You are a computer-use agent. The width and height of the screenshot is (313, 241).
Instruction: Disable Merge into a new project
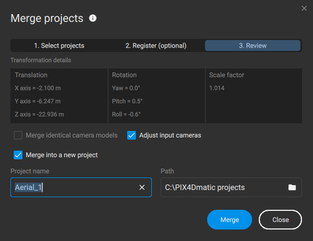[18, 155]
